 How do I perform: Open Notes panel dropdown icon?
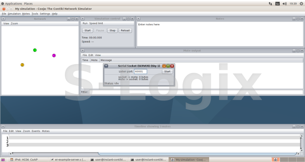pyautogui.click(x=138, y=19)
